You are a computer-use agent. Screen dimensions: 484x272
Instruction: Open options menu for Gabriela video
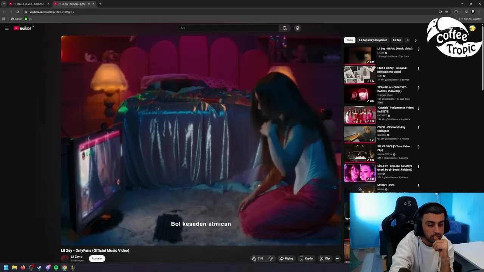(x=418, y=108)
